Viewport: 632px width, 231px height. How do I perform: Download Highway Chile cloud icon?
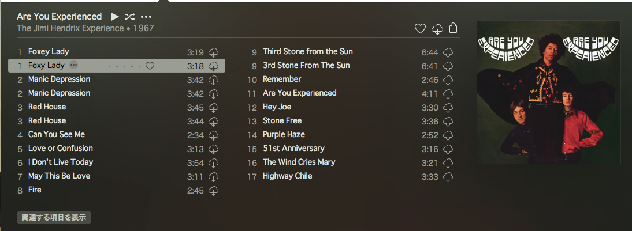point(448,177)
